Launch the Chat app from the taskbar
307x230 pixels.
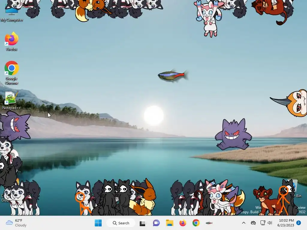pyautogui.click(x=156, y=223)
